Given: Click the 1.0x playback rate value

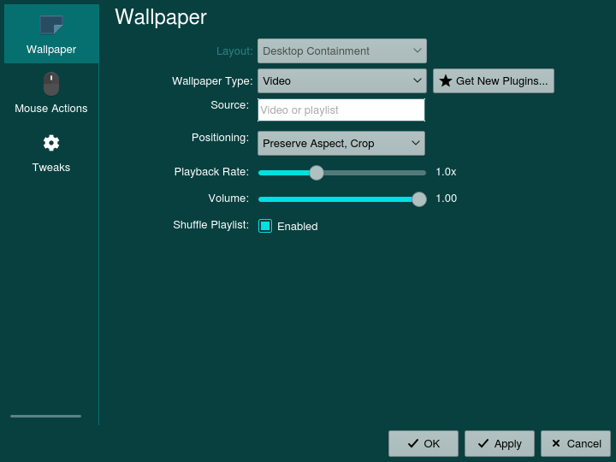Looking at the screenshot, I should pyautogui.click(x=446, y=172).
